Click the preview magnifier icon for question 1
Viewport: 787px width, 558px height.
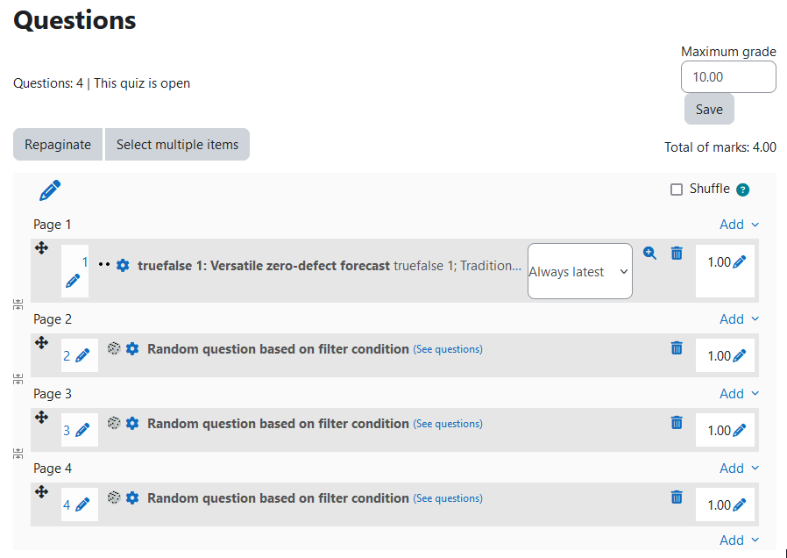(x=649, y=254)
